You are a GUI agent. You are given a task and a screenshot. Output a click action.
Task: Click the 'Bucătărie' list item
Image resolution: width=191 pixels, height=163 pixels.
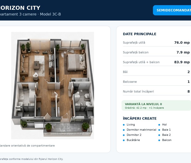(x=133, y=140)
